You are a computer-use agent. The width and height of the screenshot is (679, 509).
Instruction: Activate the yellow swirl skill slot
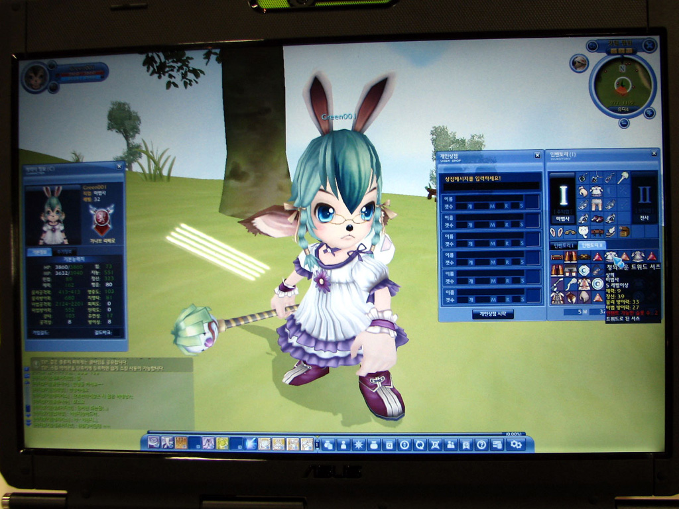click(x=223, y=443)
